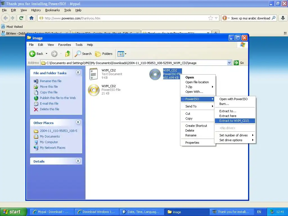Choose Rename in the context menu
The height and width of the screenshot is (216, 288).
[198, 135]
